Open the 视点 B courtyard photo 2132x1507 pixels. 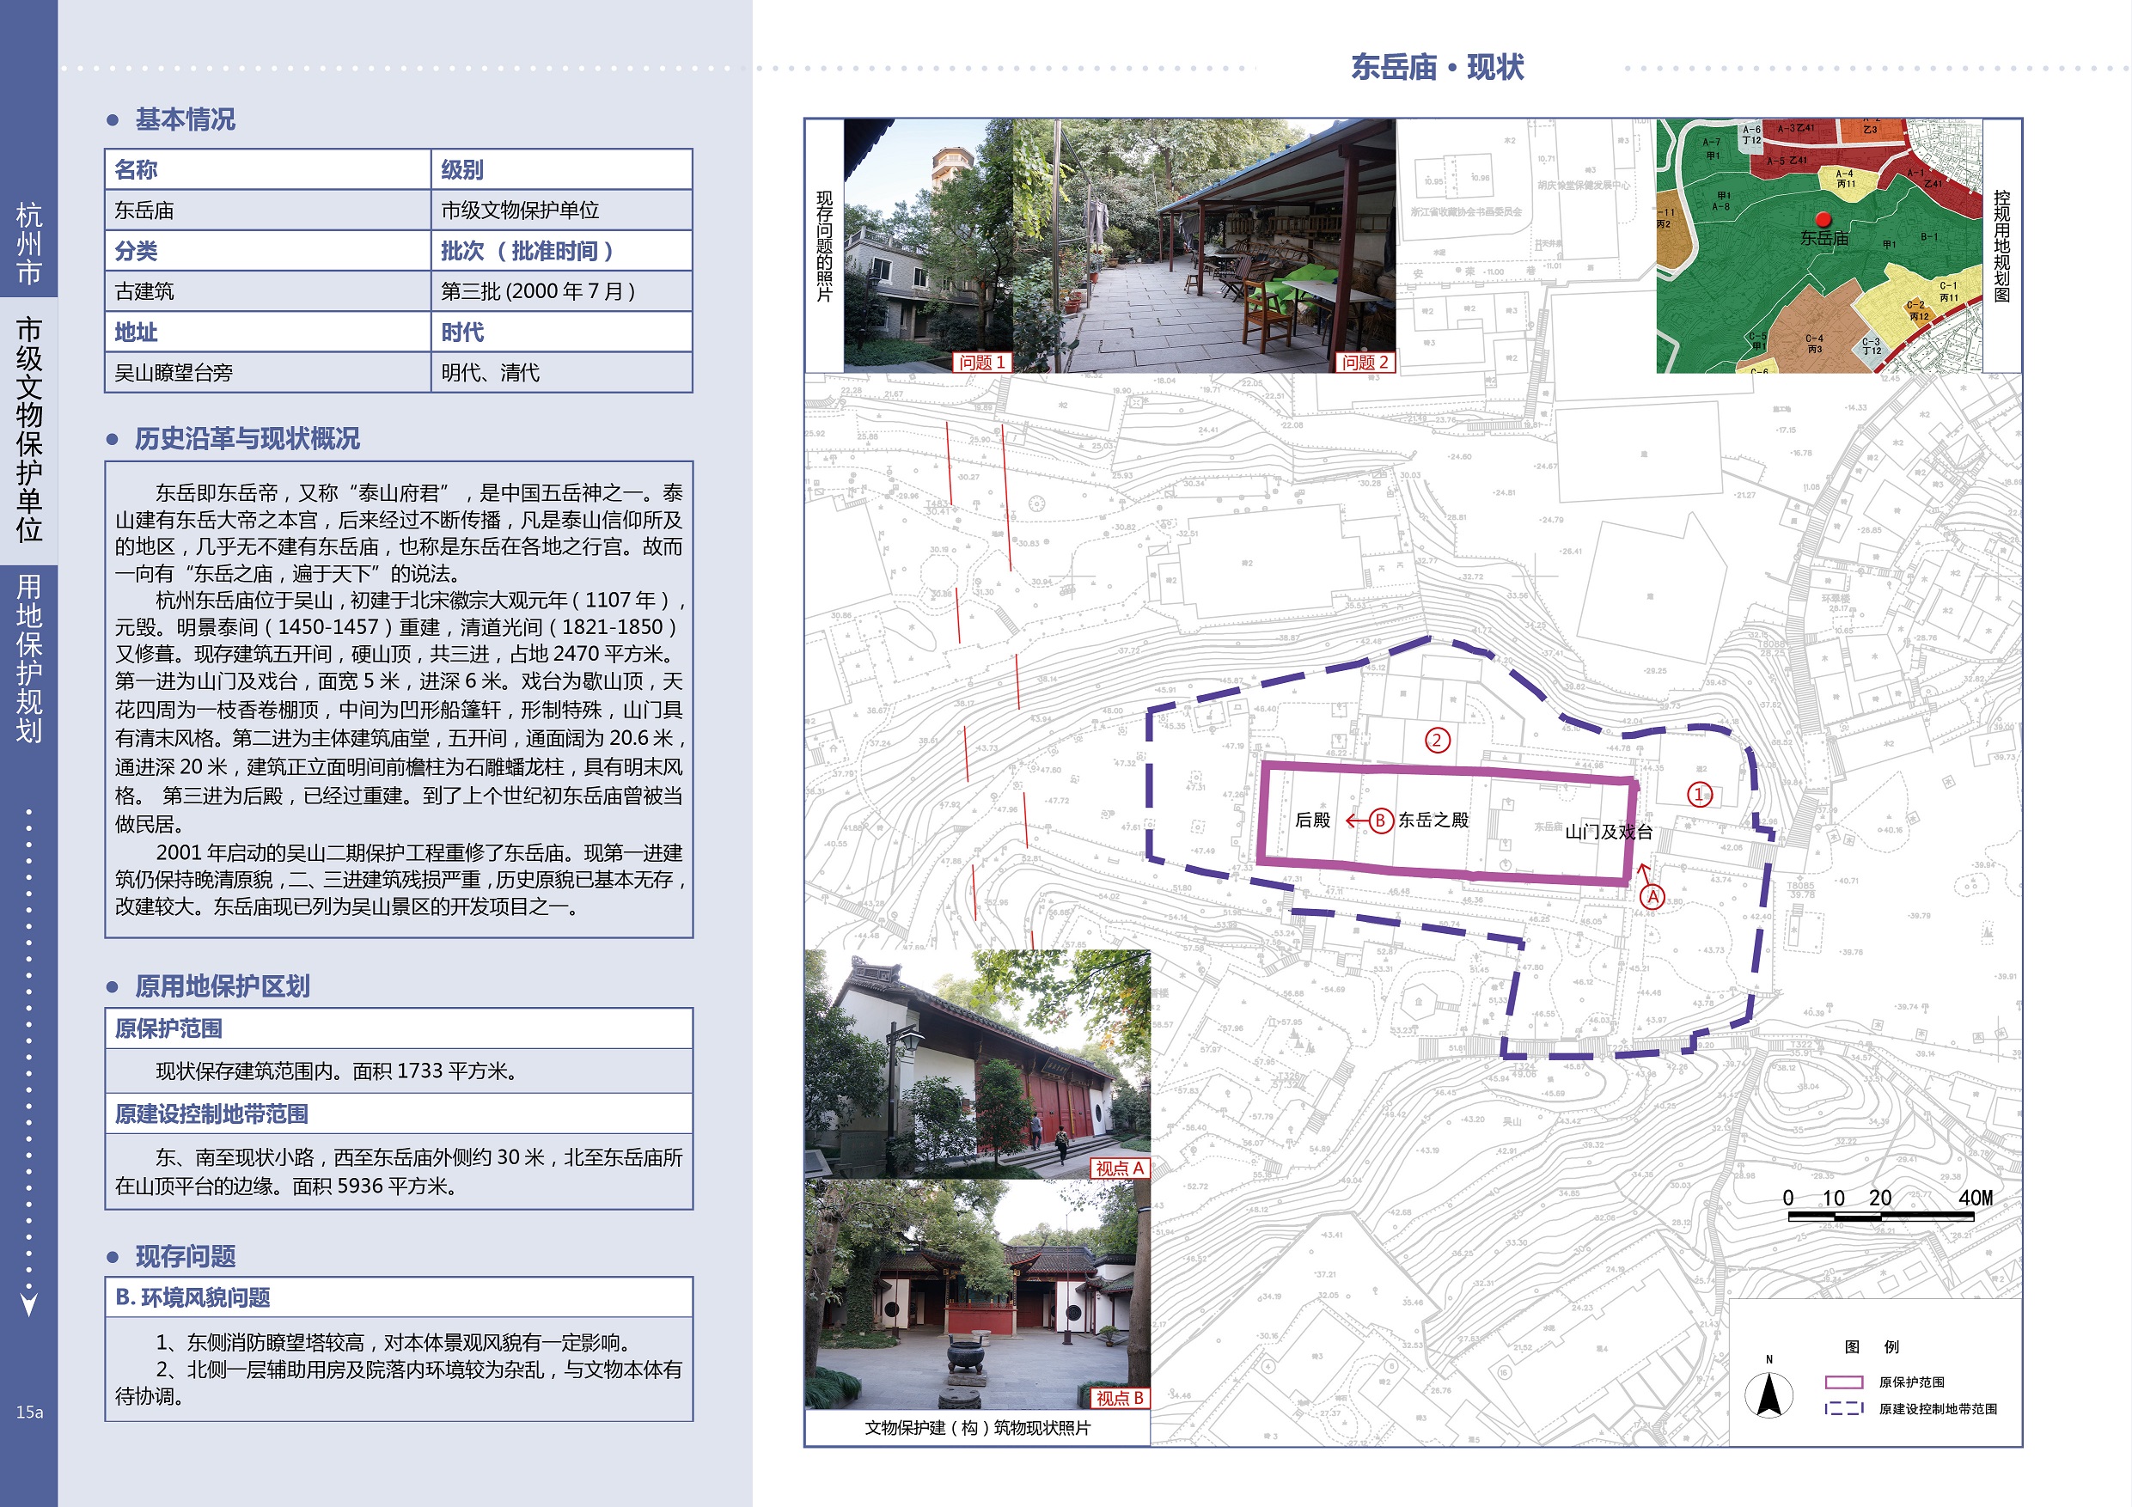click(x=977, y=1293)
